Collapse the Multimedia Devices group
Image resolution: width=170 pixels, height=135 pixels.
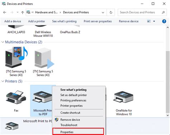coord(3,42)
